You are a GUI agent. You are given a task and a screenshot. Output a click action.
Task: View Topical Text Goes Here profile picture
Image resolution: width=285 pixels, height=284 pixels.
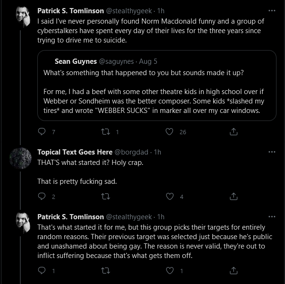click(20, 158)
